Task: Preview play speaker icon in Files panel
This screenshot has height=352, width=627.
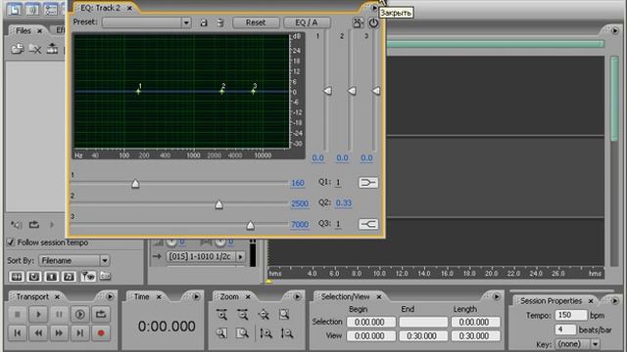Action: pyautogui.click(x=16, y=225)
